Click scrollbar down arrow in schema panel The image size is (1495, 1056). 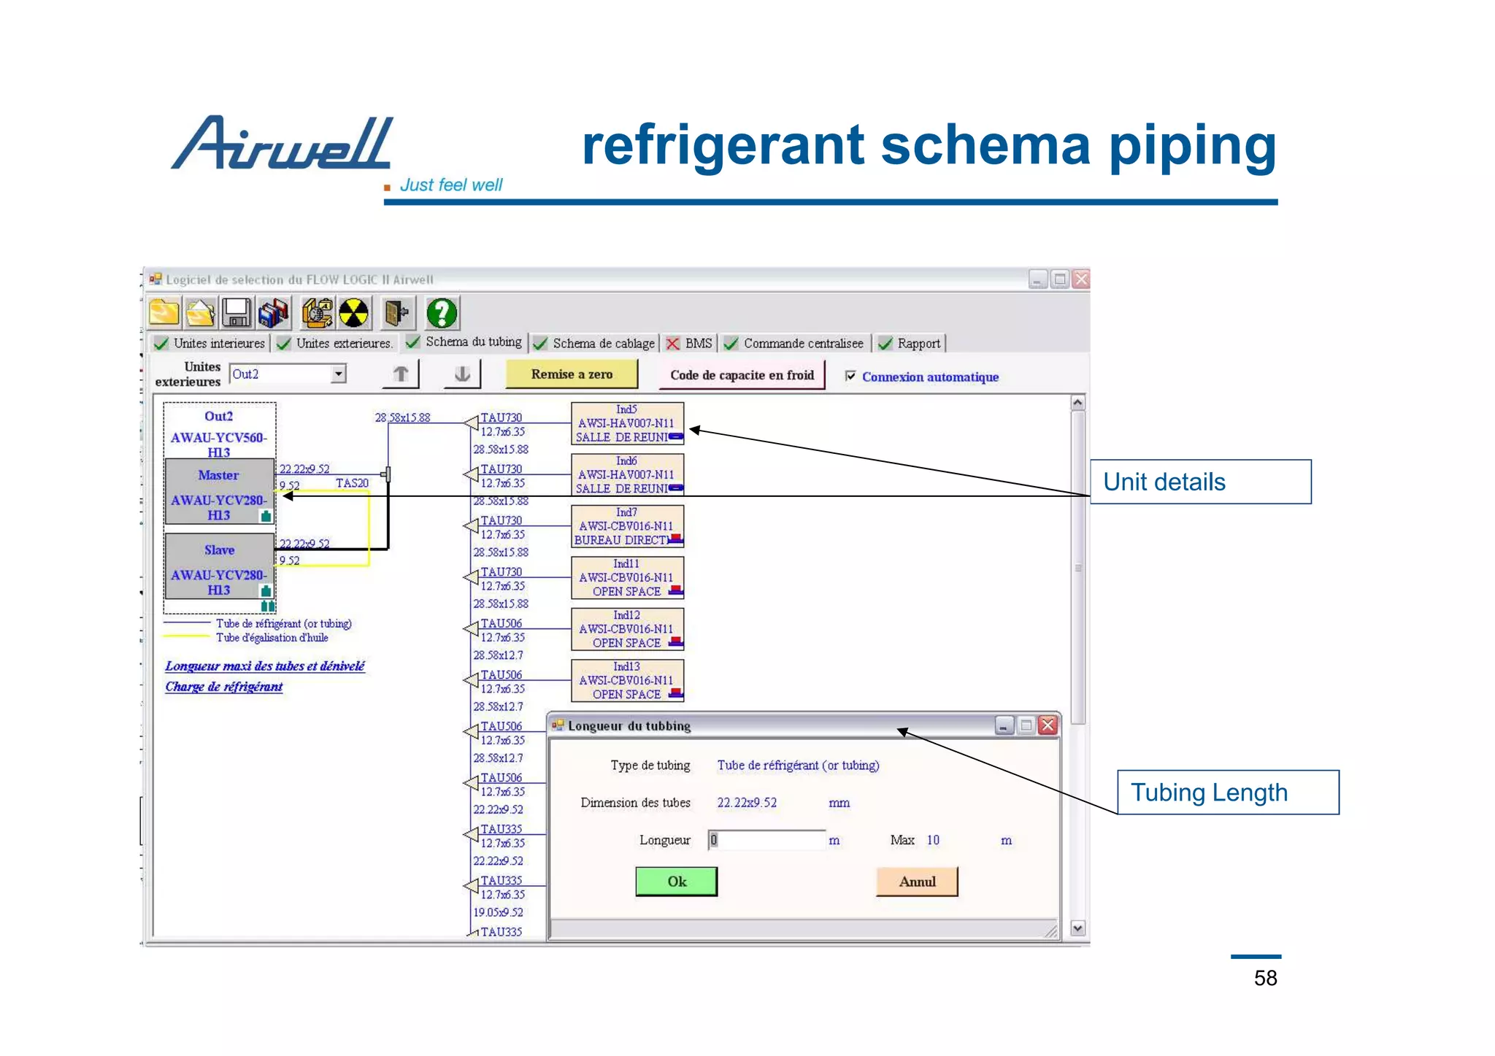(1078, 928)
